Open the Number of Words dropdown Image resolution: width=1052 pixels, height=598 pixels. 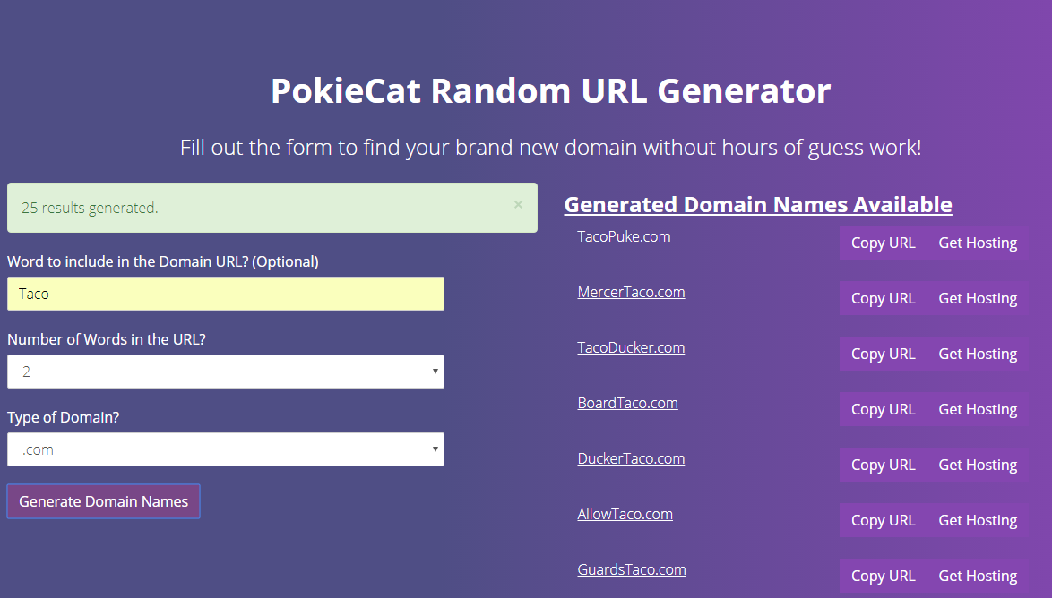point(226,372)
